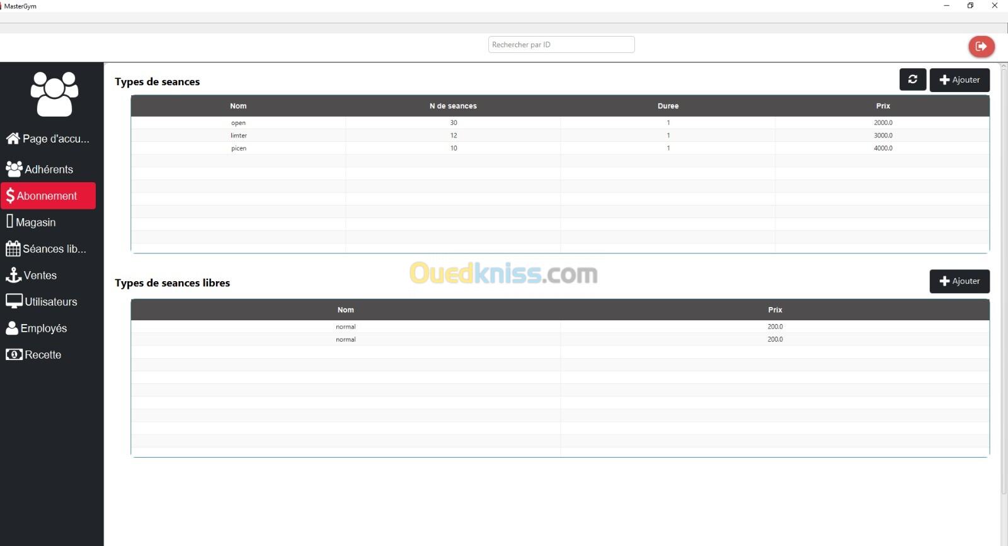Click the 'Types de seances' heading
This screenshot has width=1008, height=546.
point(157,81)
